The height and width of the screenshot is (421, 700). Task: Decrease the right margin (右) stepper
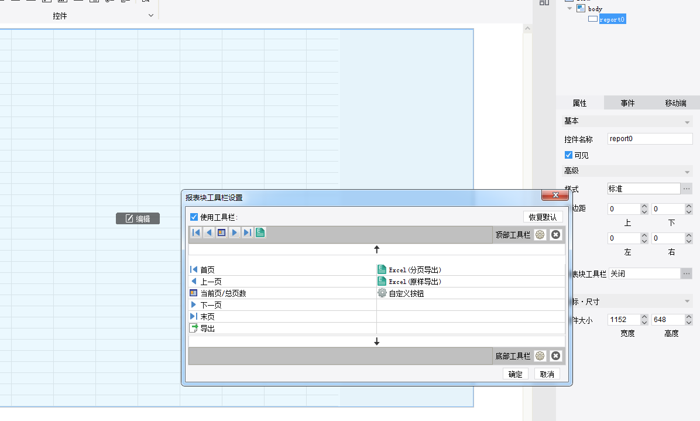click(x=689, y=241)
